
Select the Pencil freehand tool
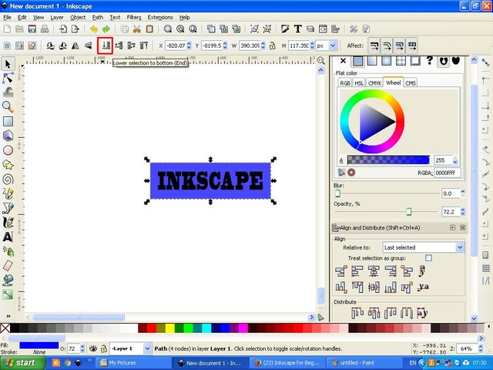pos(8,193)
